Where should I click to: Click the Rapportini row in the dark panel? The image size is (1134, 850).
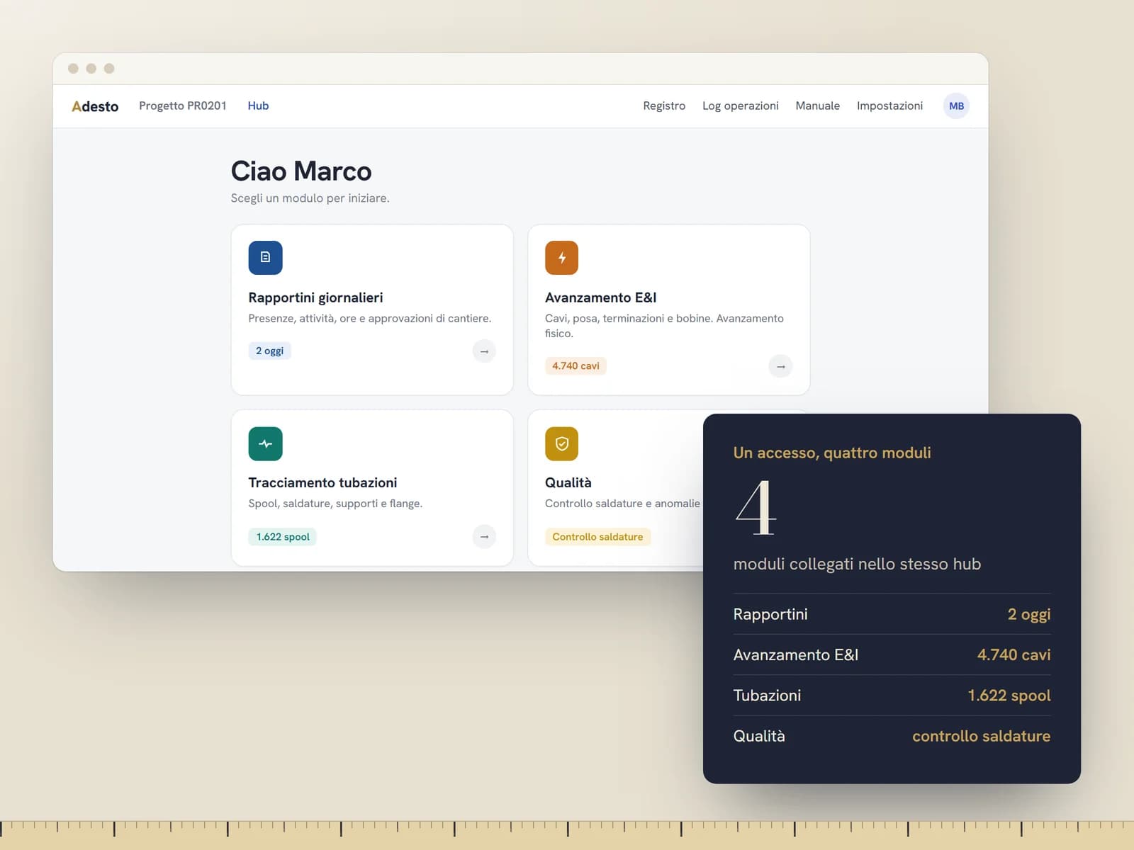tap(892, 614)
